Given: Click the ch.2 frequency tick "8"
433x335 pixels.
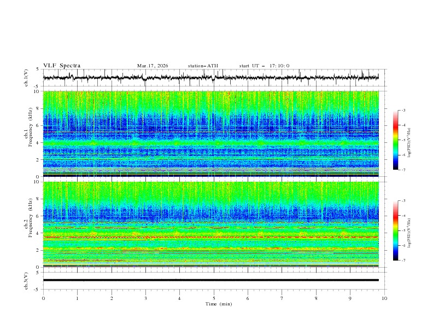Looking at the screenshot, I should coord(39,199).
